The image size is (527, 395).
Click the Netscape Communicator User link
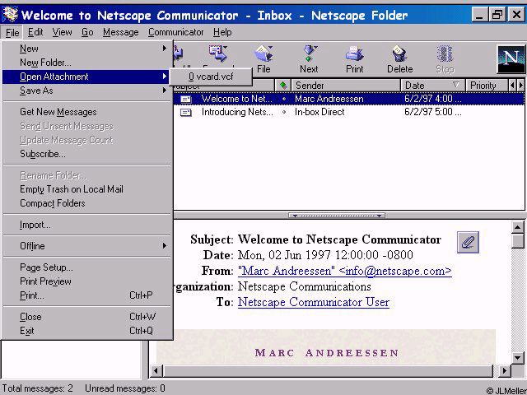click(314, 302)
